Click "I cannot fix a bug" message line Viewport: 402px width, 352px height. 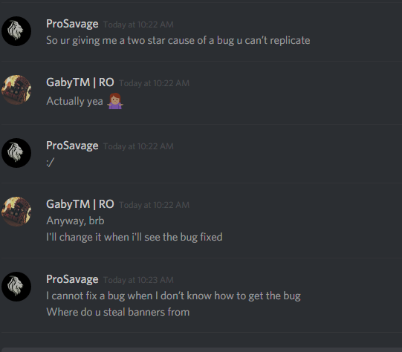pos(173,296)
